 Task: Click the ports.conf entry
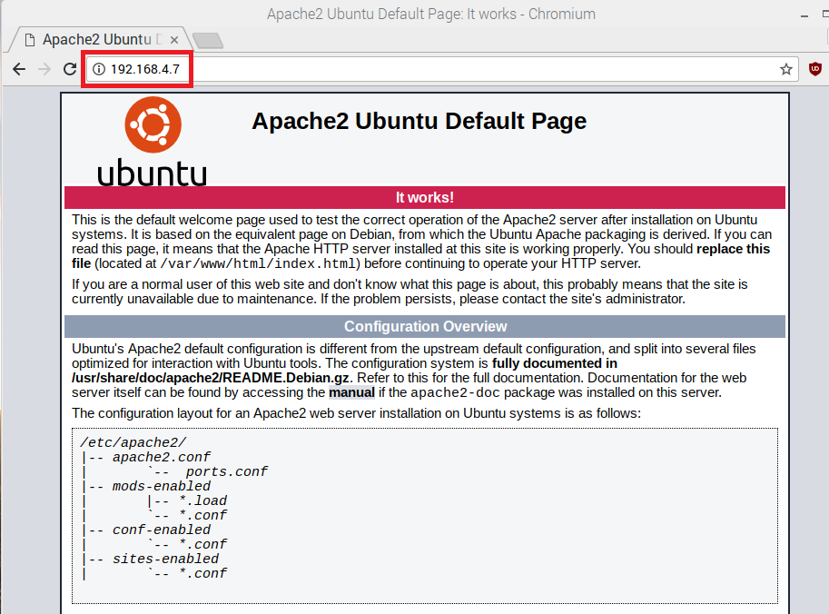coord(226,471)
